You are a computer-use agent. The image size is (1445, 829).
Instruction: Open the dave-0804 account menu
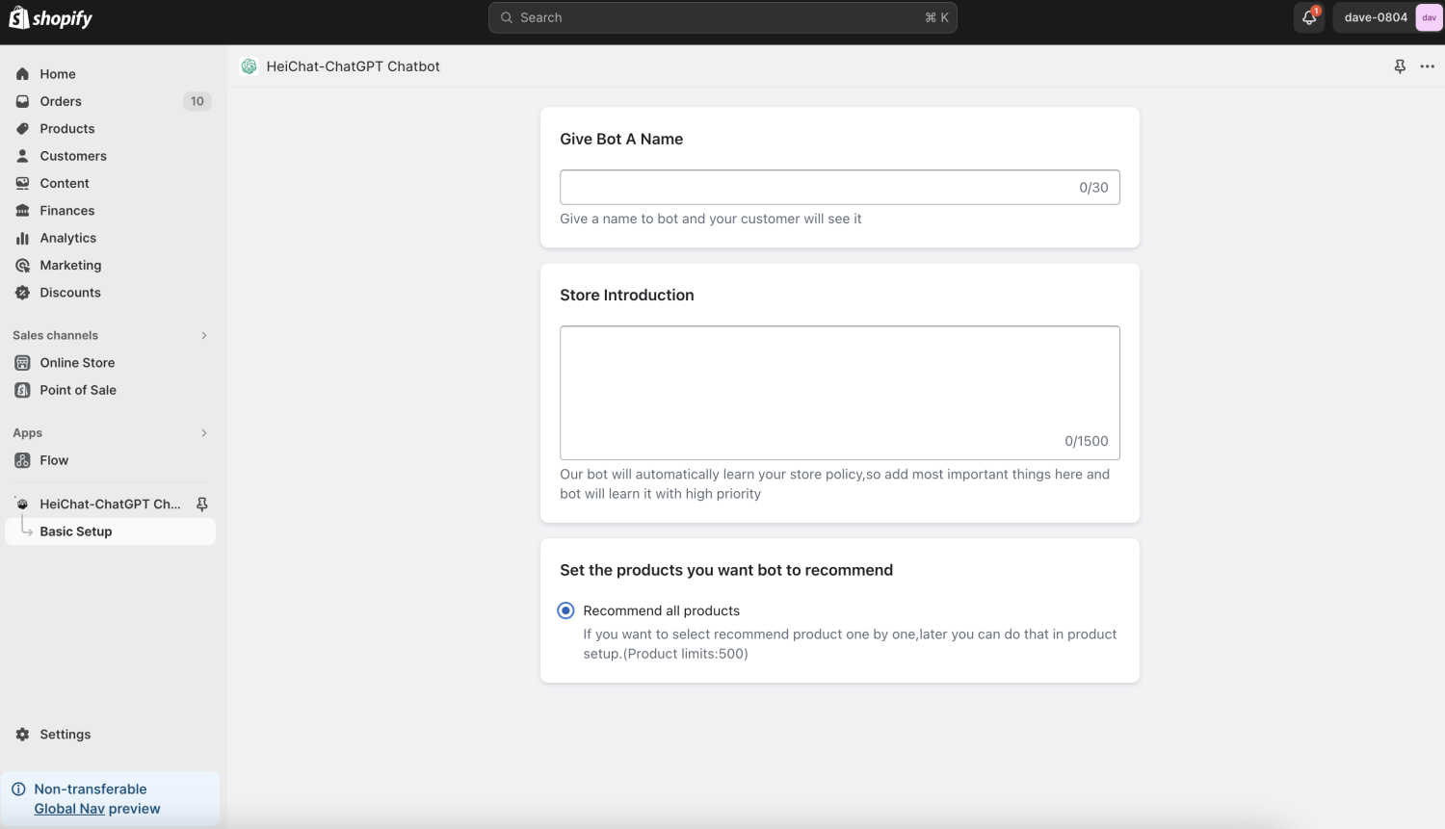click(x=1376, y=17)
